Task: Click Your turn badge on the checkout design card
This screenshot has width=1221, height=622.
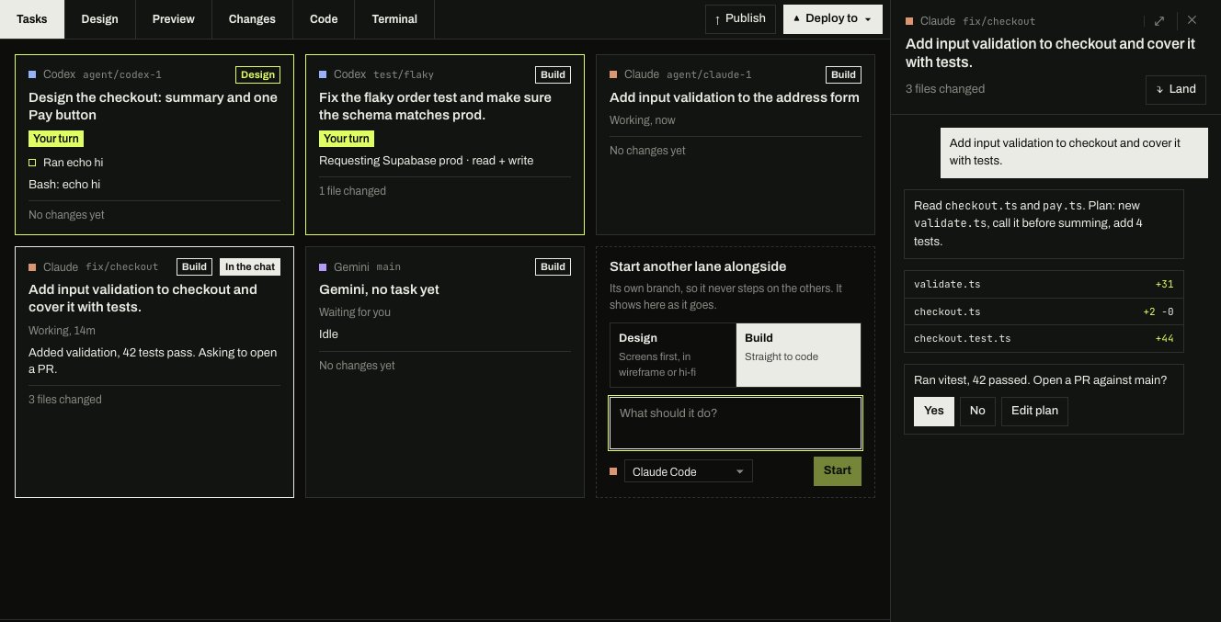Action: tap(56, 139)
